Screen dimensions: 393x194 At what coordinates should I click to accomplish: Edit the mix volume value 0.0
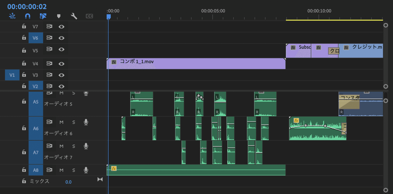68,182
